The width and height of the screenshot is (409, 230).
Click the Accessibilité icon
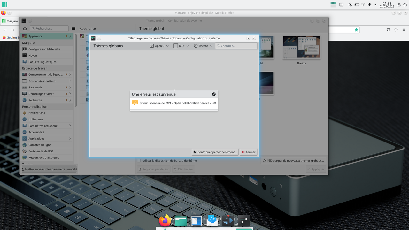click(25, 132)
